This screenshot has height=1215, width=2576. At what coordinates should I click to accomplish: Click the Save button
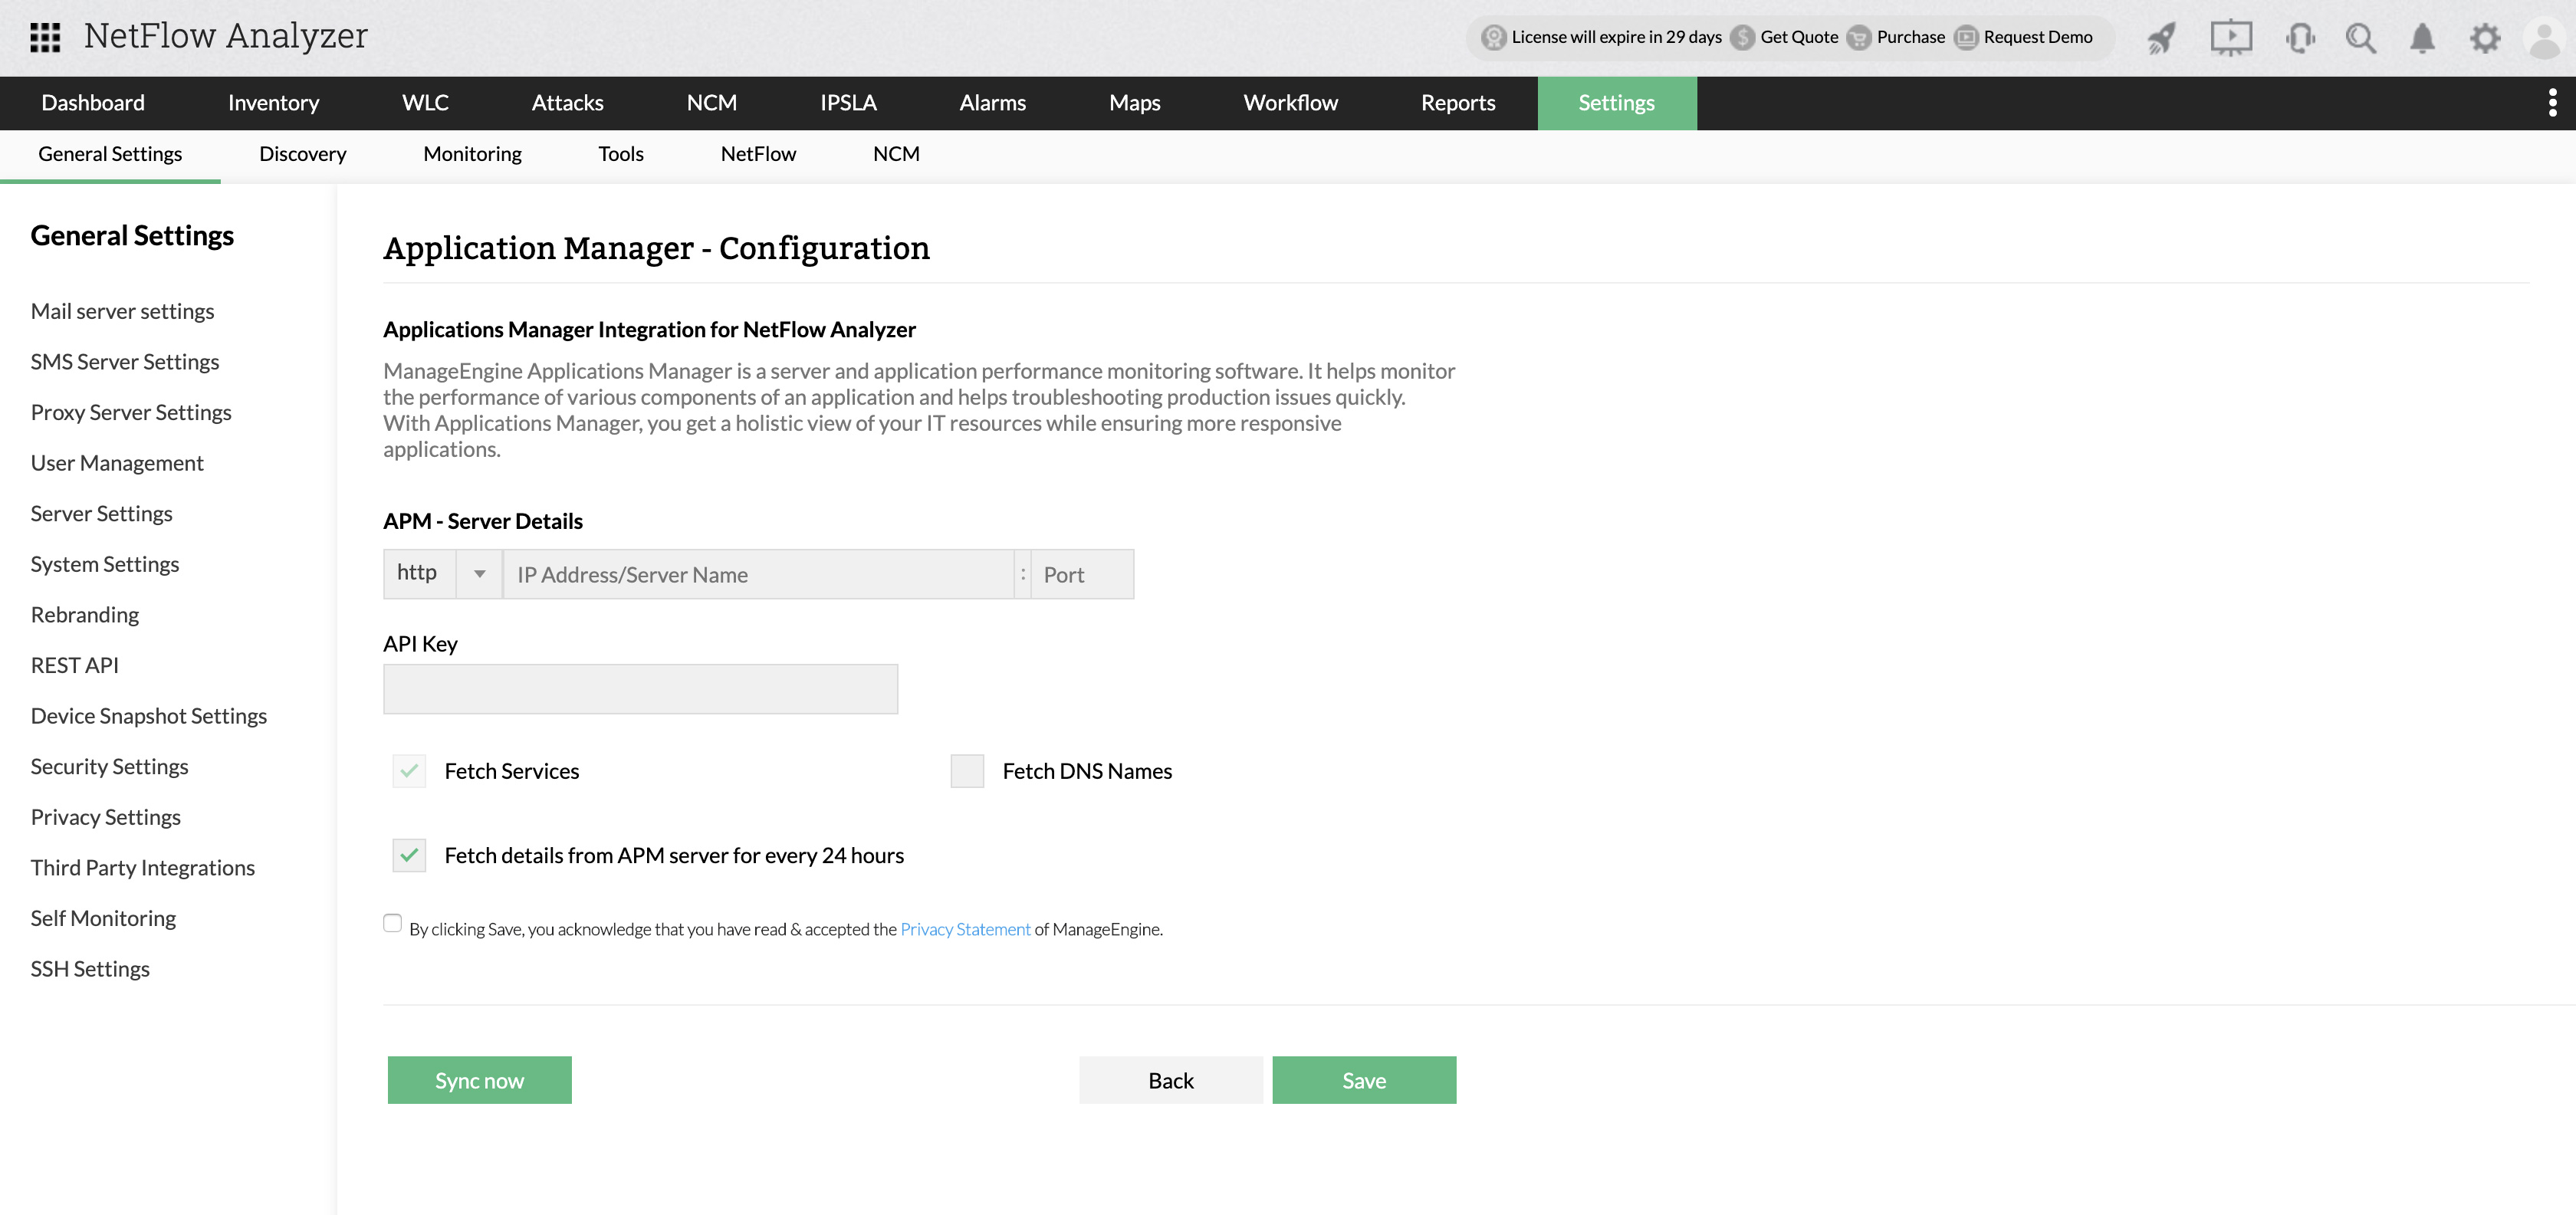coord(1363,1080)
